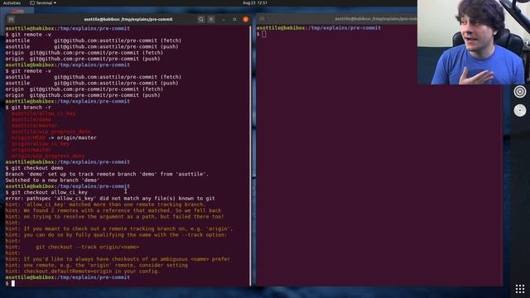Open the Activities overview
530x298 pixels.
pyautogui.click(x=12, y=2)
